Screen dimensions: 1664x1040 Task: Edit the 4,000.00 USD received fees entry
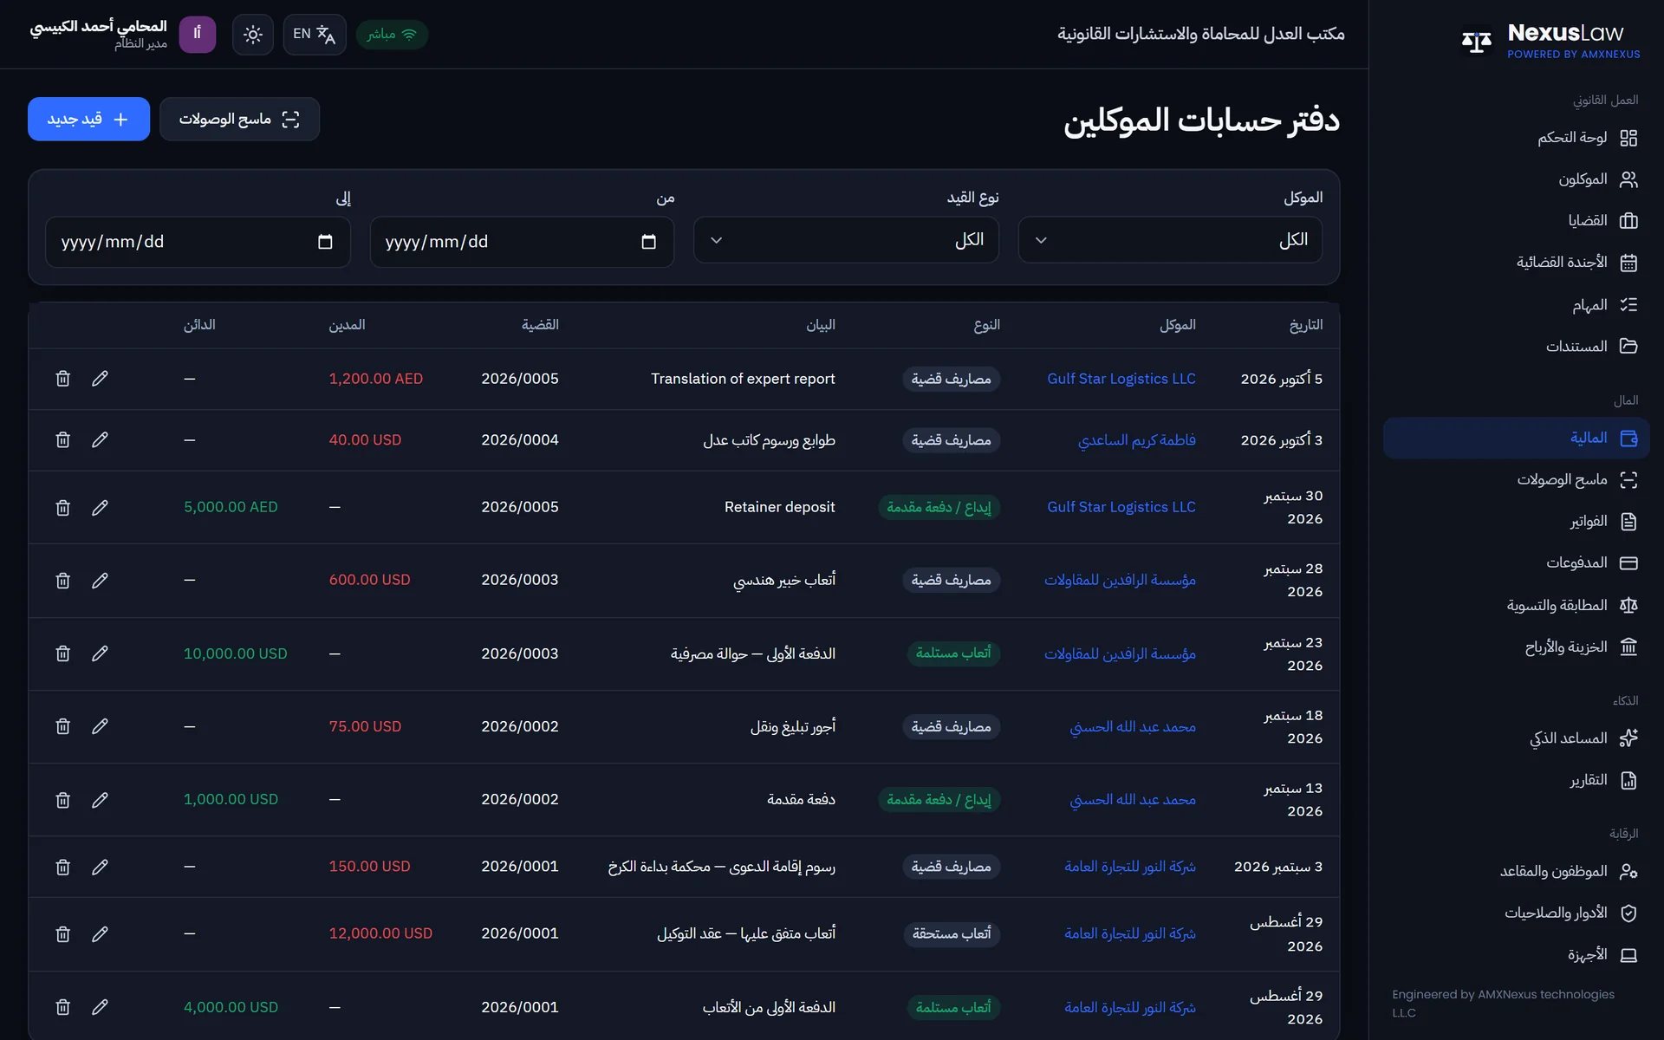click(100, 1007)
